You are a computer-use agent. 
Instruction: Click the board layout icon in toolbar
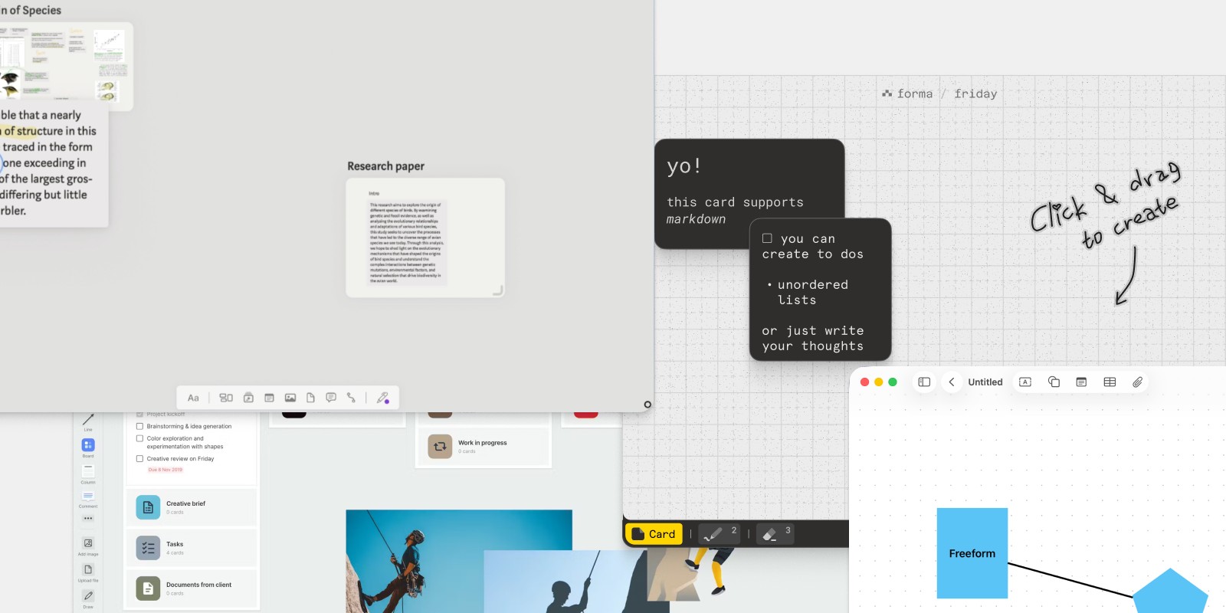(226, 398)
